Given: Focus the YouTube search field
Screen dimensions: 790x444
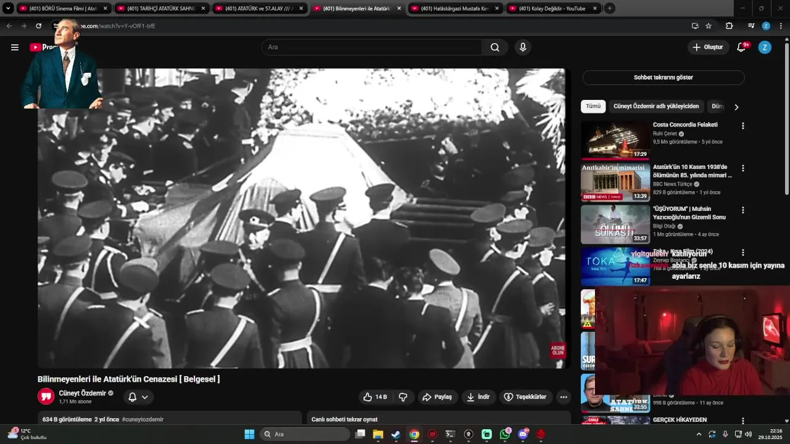Looking at the screenshot, I should [372, 47].
